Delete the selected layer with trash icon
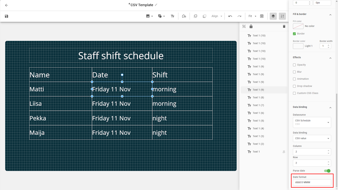Viewport: 338px width, 190px height. tap(284, 26)
